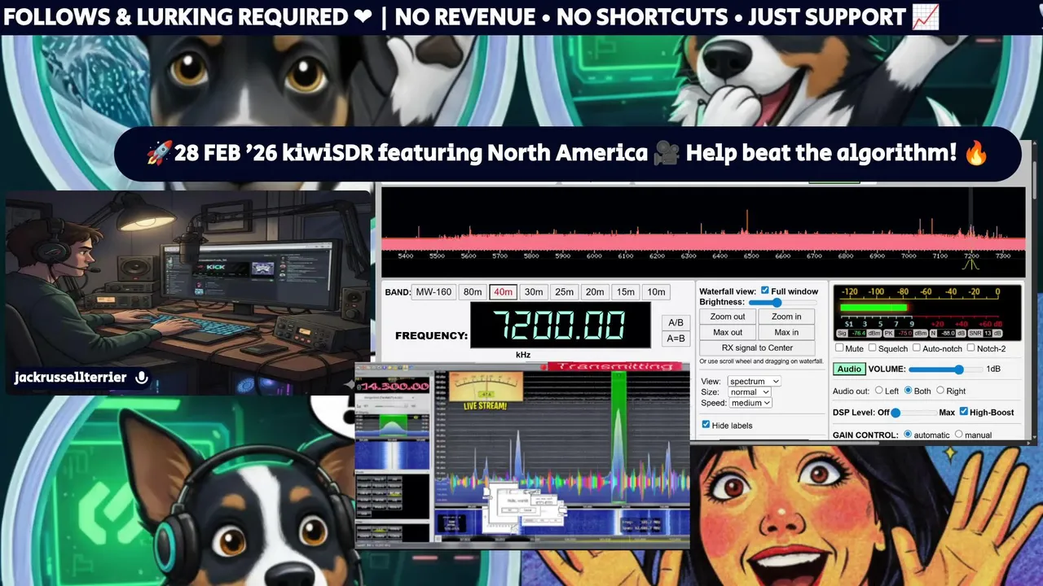The image size is (1043, 586).
Task: Click the 'kHz' label under frequency
Action: (523, 355)
